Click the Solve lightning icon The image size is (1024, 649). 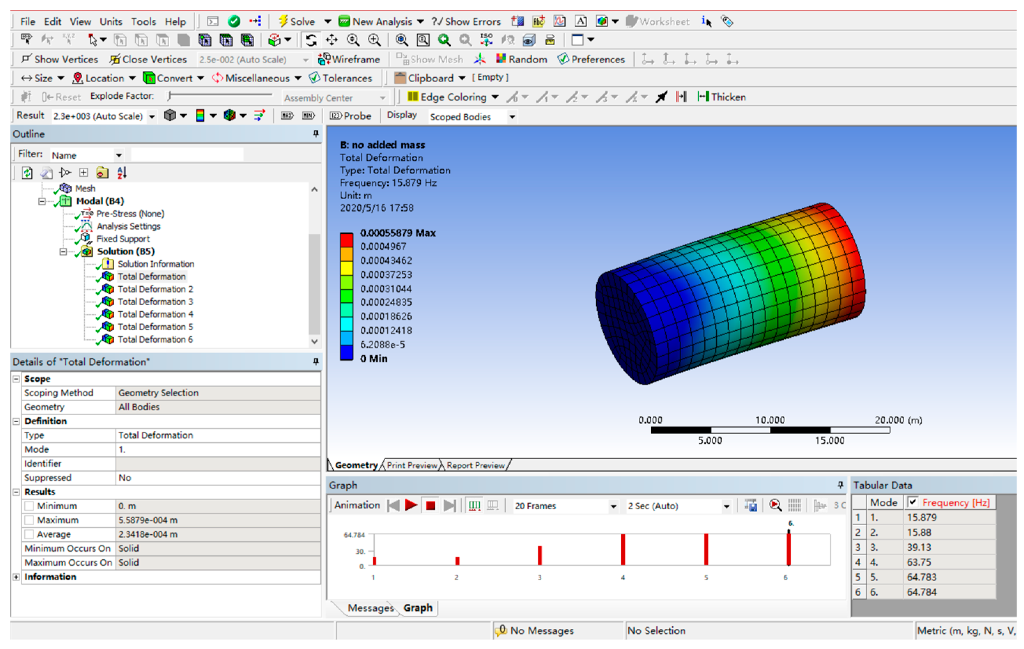coord(283,21)
